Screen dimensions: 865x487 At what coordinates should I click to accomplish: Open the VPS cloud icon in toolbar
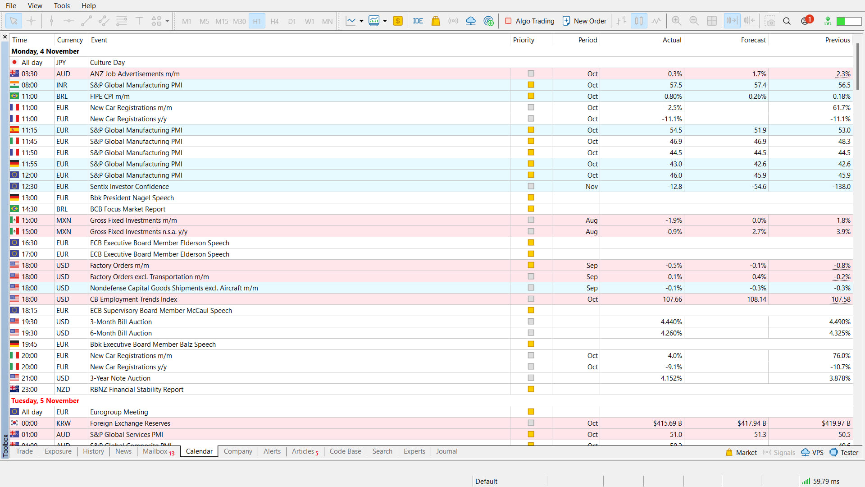coord(471,21)
